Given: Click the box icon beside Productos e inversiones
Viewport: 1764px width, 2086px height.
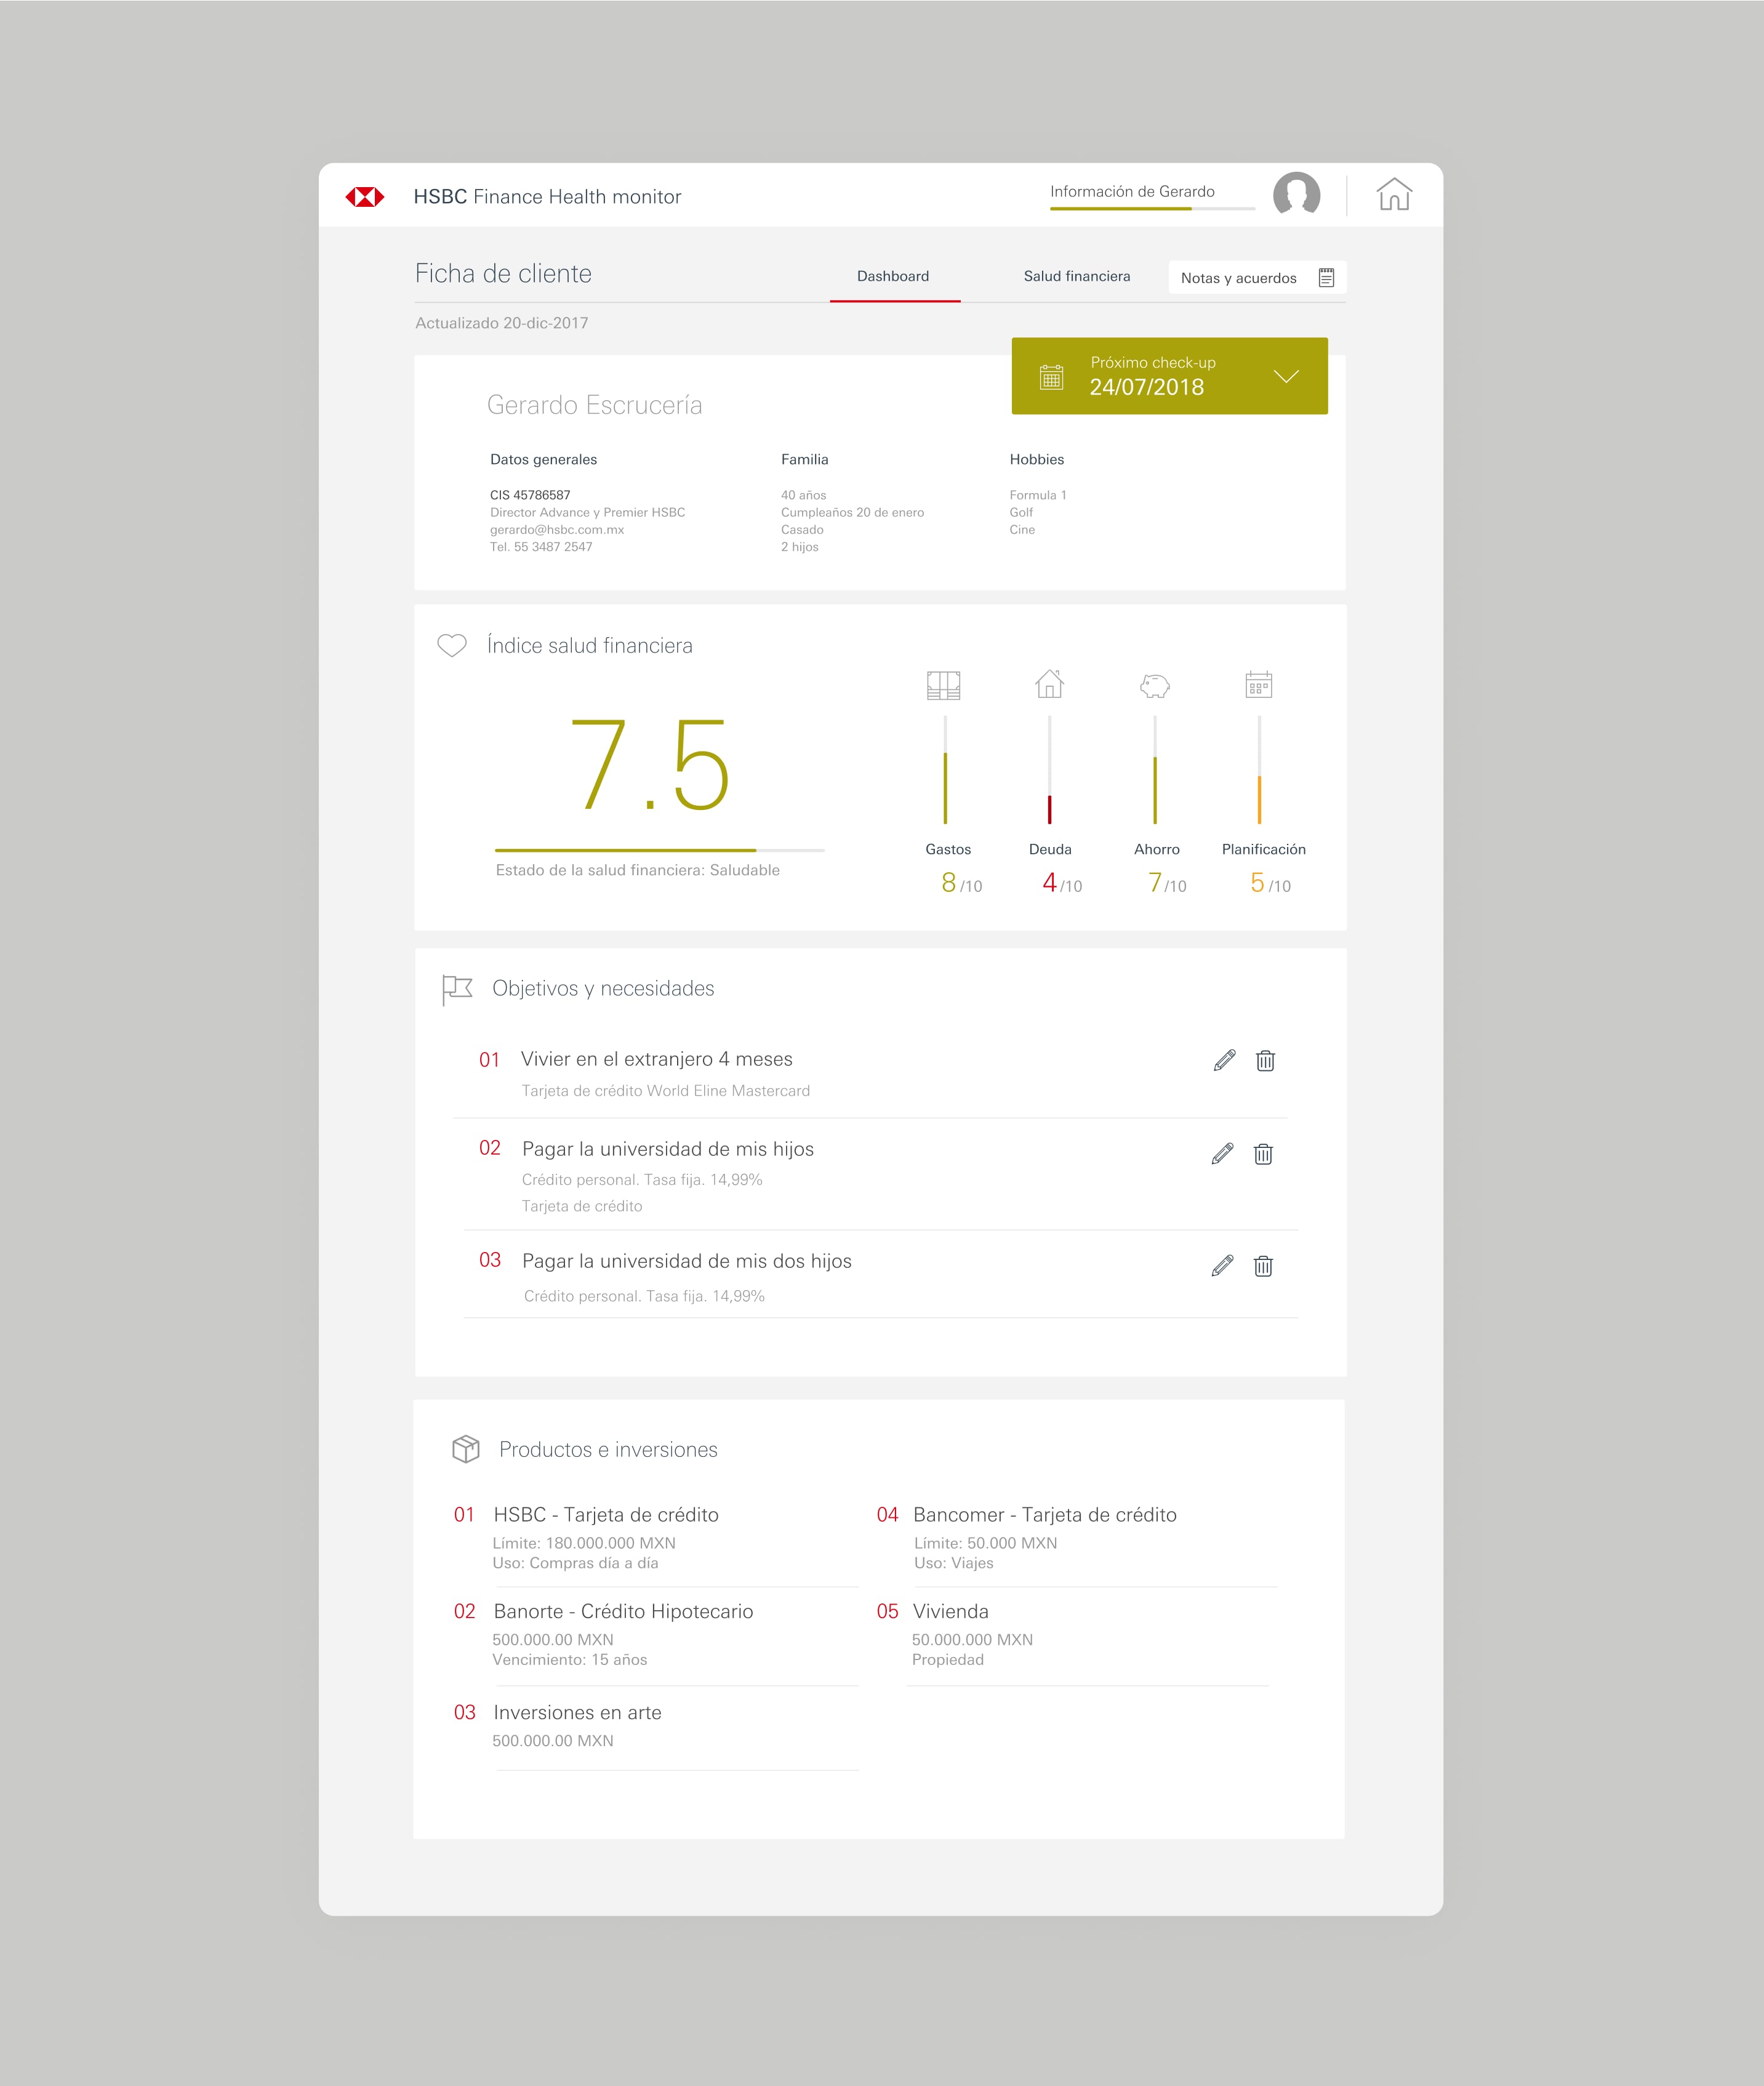Looking at the screenshot, I should coord(466,1449).
